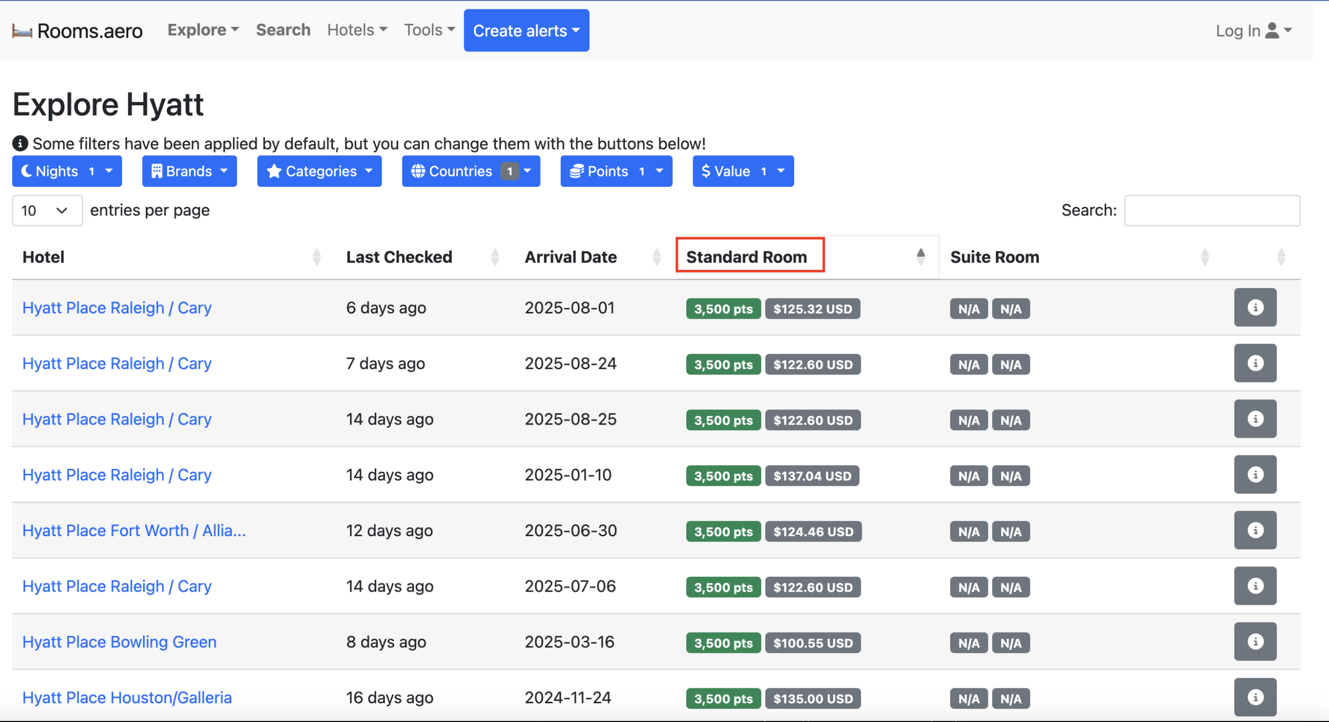The width and height of the screenshot is (1329, 722).
Task: Click the info icon for the 2025-08-01 arrival row
Action: (1255, 307)
